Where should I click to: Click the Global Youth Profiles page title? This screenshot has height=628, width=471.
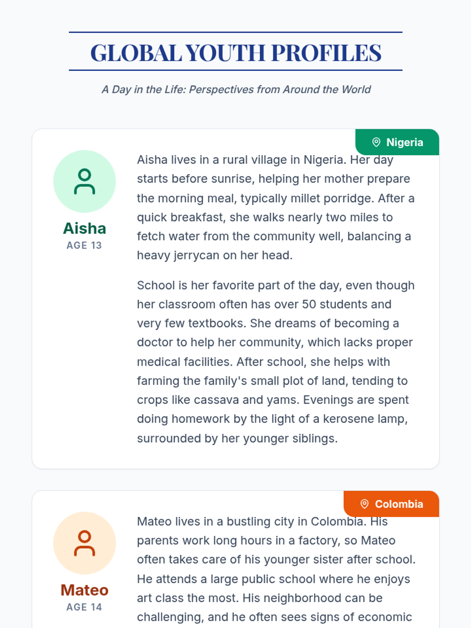click(x=235, y=53)
